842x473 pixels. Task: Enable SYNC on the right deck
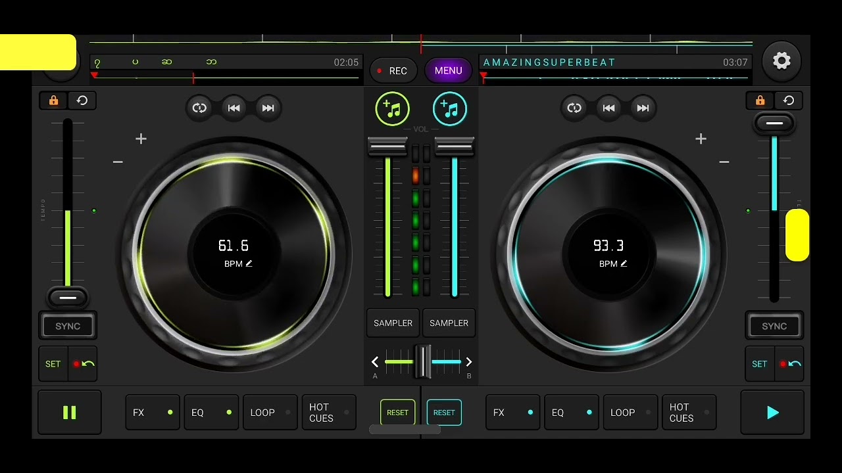pos(774,326)
